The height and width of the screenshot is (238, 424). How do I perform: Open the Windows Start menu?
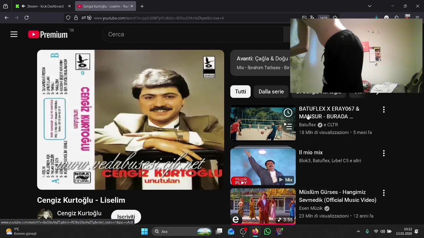pyautogui.click(x=144, y=231)
